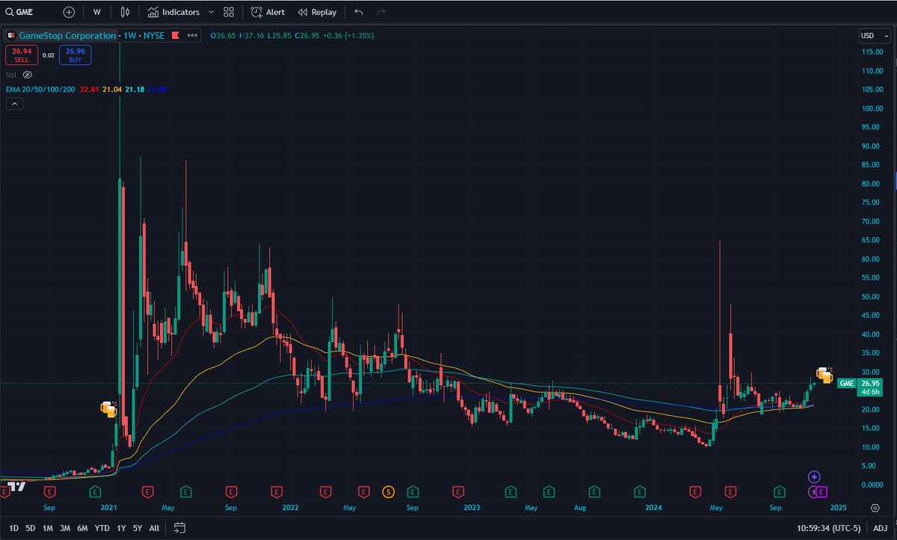Click the earnings marker nearest the 2022 label
897x540 pixels.
coord(277,491)
